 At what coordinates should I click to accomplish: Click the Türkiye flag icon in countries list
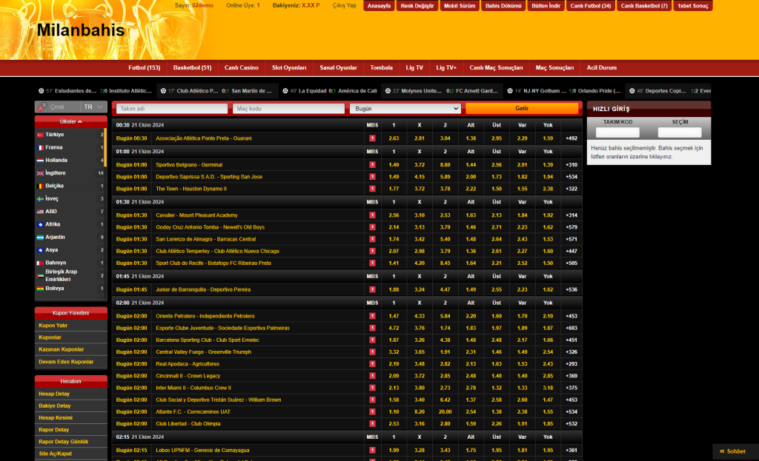41,135
